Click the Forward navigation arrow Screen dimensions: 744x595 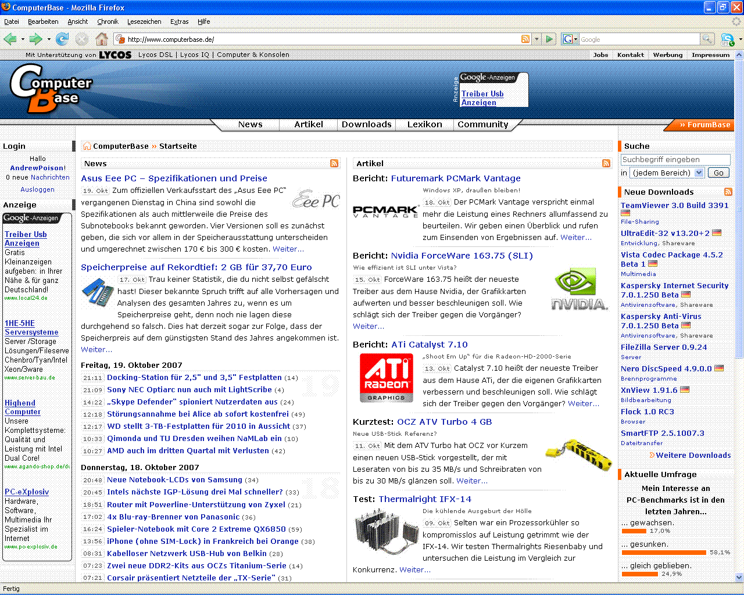tap(35, 39)
